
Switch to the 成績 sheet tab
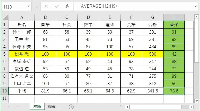37,107
